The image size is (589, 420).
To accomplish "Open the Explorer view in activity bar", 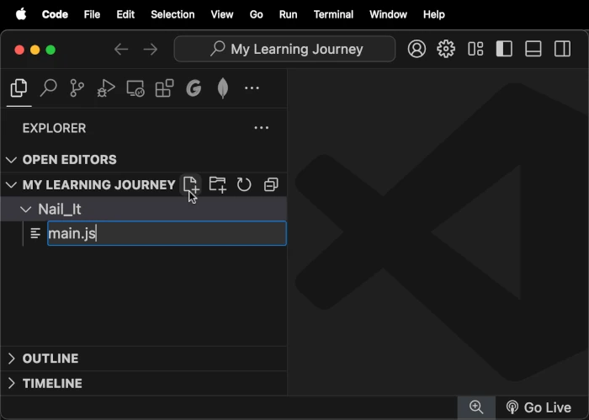I will click(x=19, y=88).
